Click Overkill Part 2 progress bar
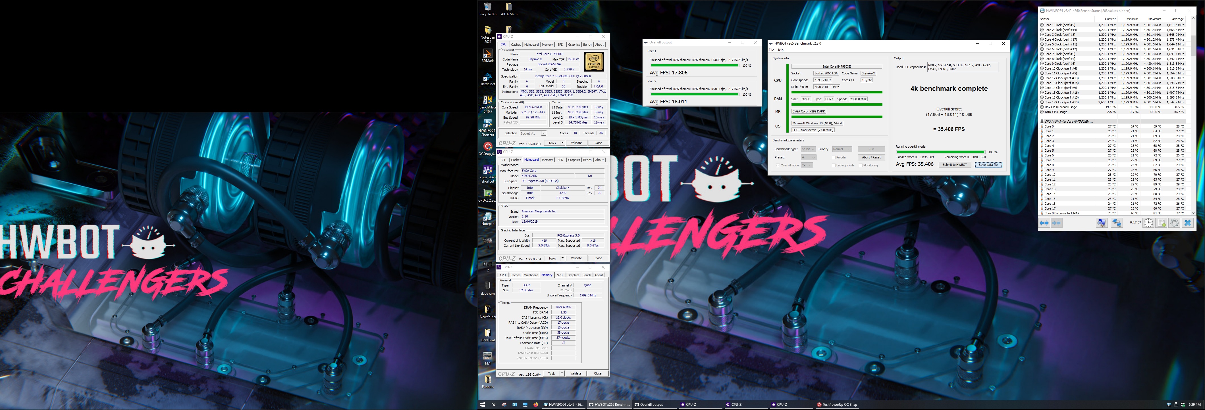1205x410 pixels. [694, 95]
